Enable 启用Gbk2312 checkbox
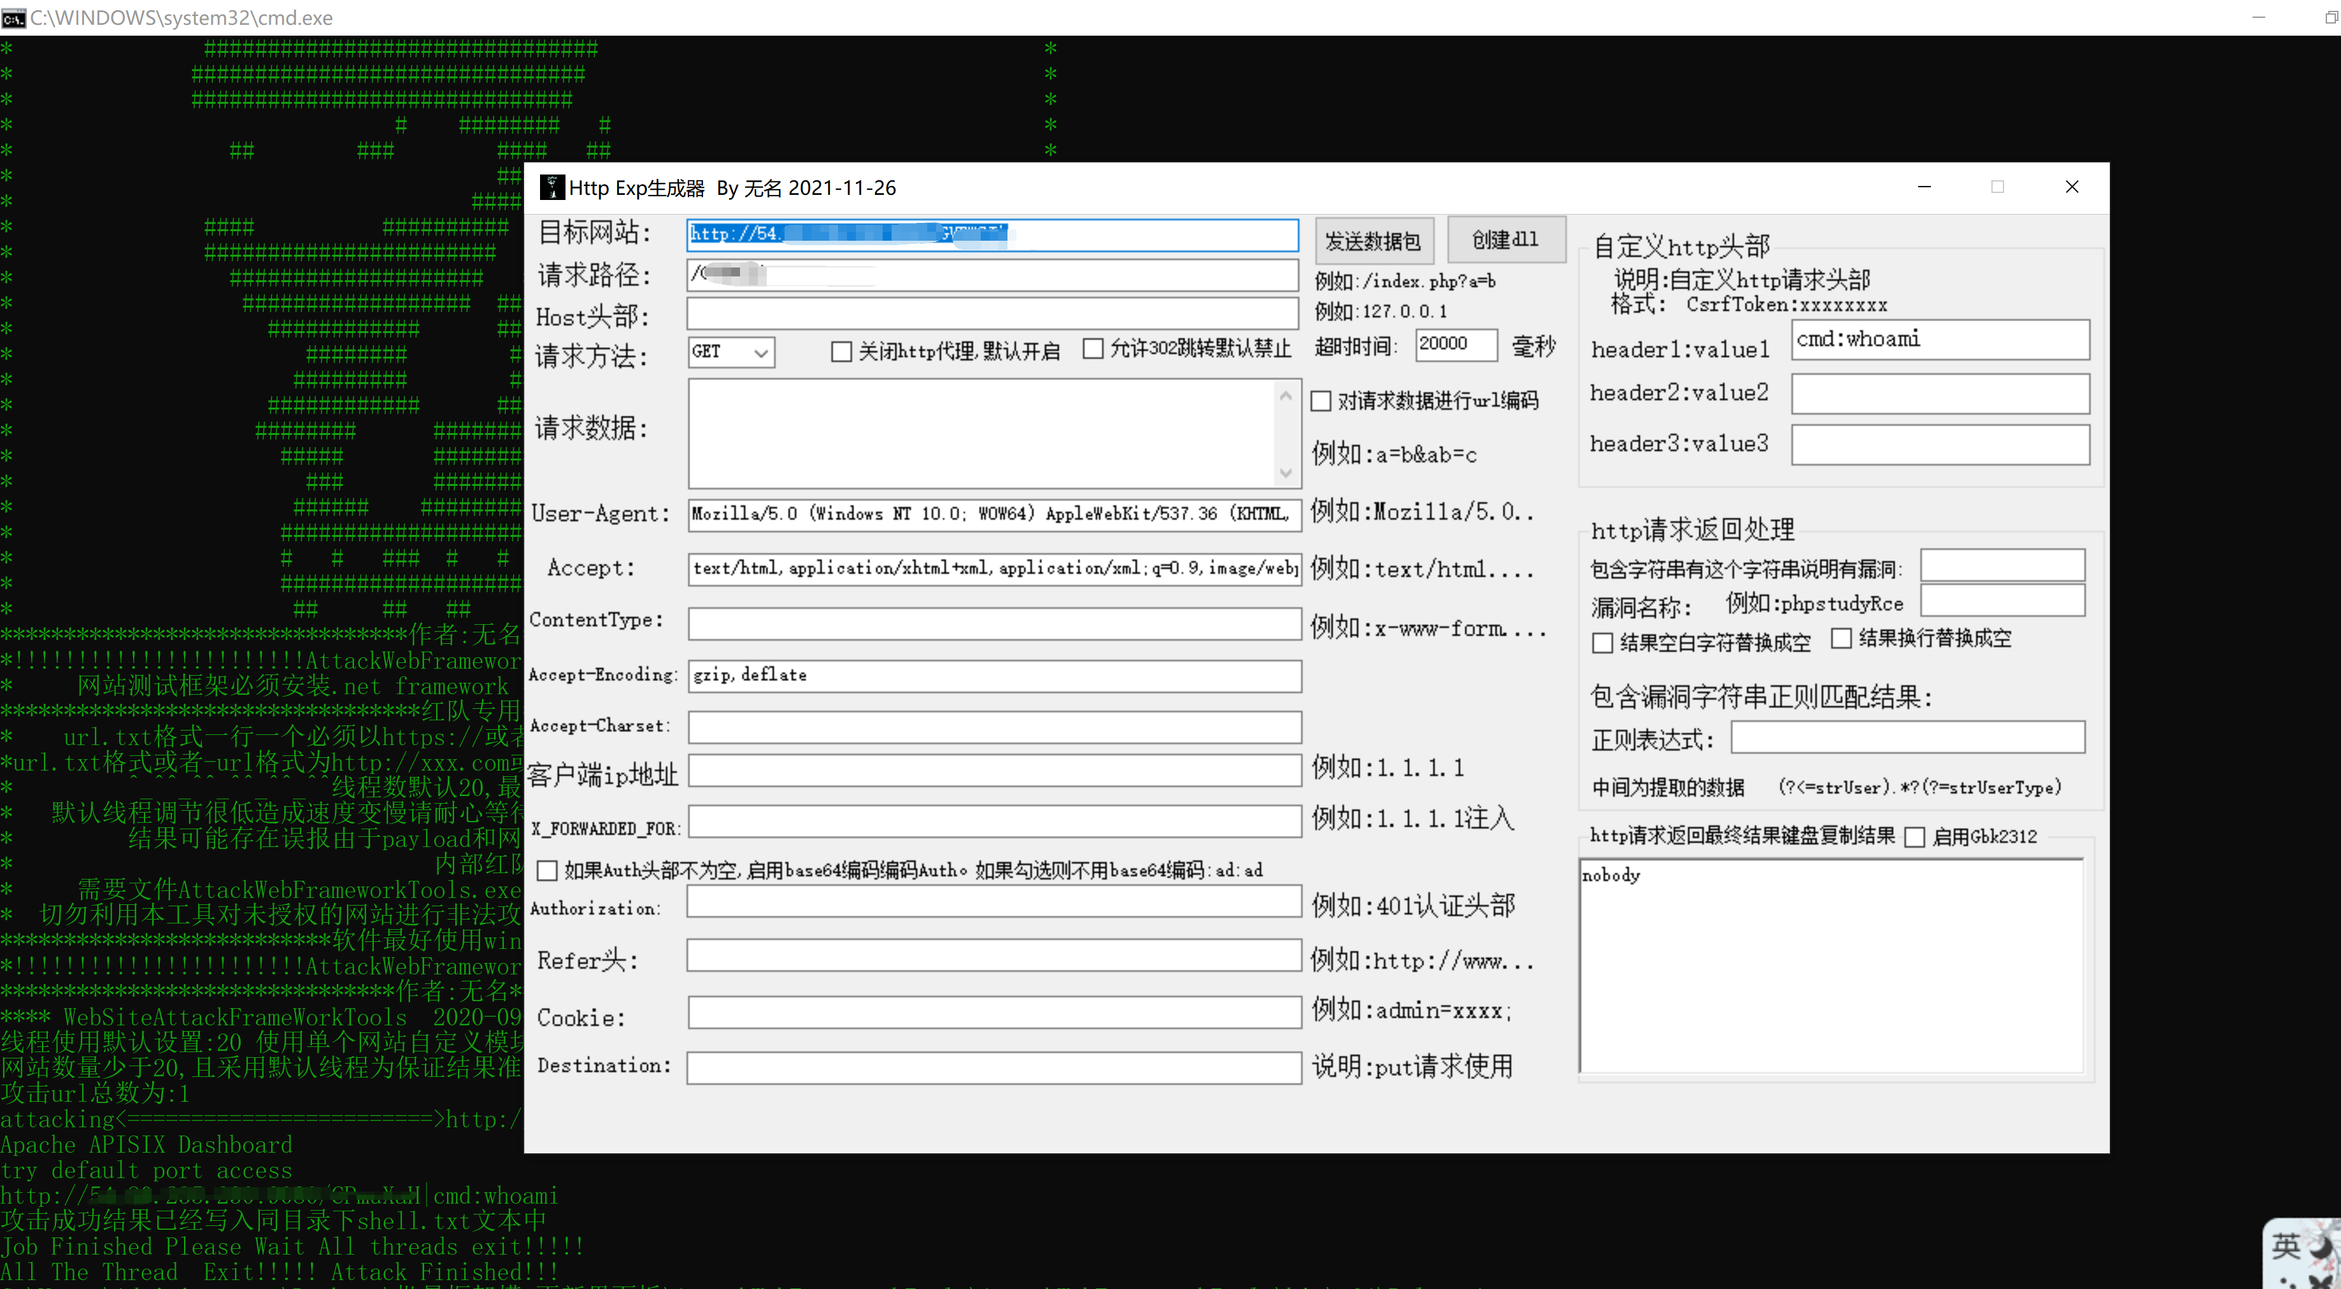This screenshot has height=1289, width=2341. [1915, 837]
